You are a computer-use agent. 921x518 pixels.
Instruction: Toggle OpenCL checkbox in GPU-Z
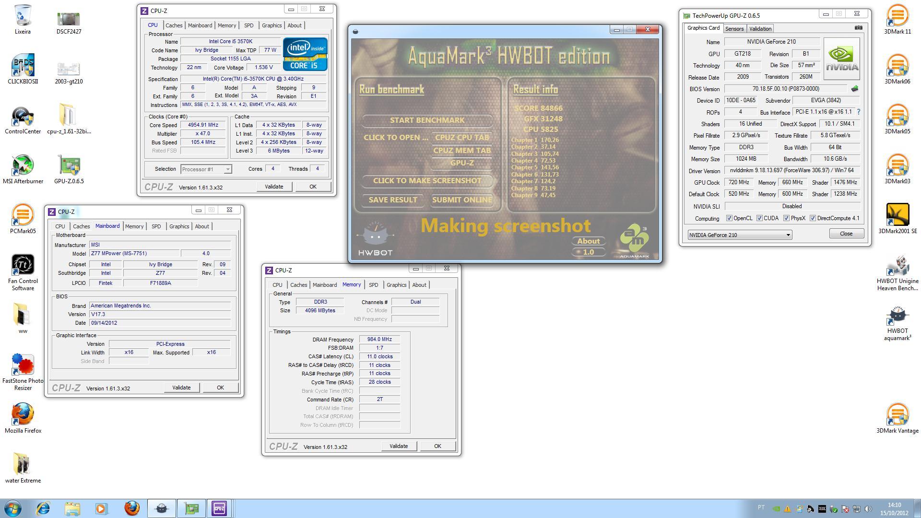pyautogui.click(x=729, y=218)
